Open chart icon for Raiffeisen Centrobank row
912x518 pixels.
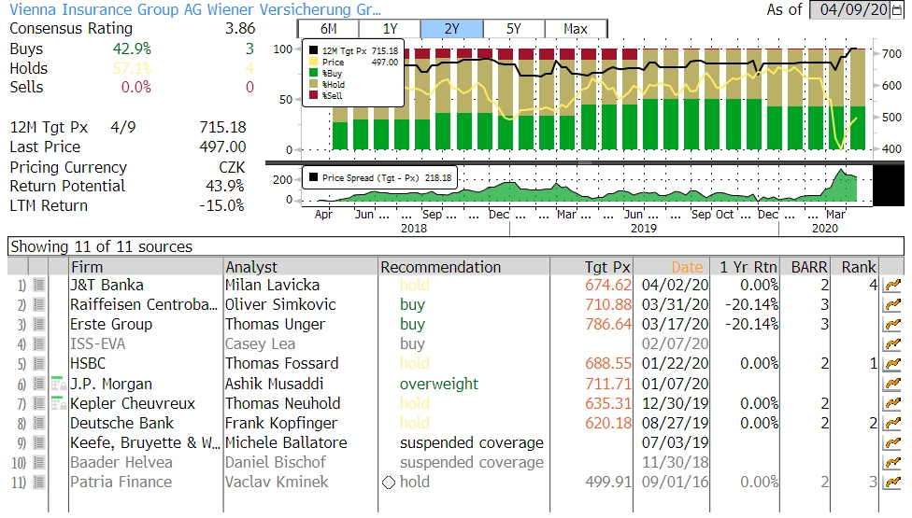point(891,305)
